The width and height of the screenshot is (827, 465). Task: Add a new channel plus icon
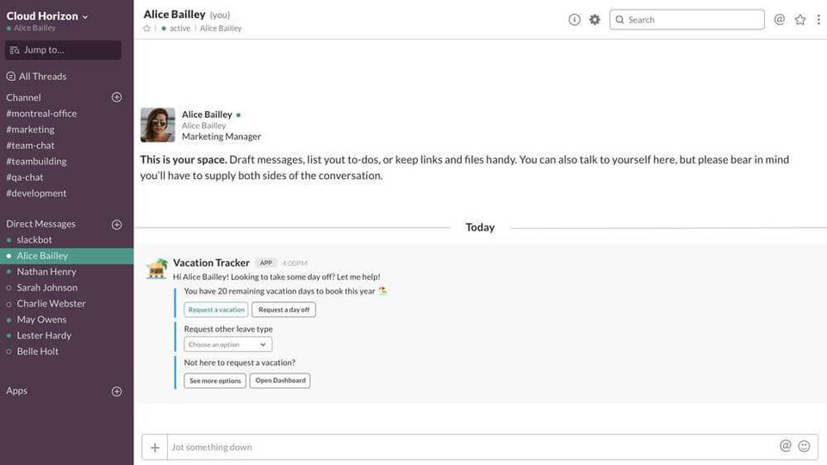pyautogui.click(x=117, y=97)
